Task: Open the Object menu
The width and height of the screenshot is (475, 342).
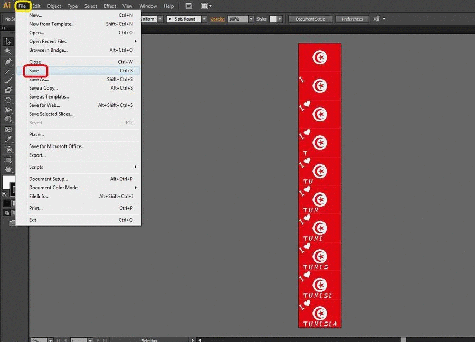Action: click(x=54, y=6)
